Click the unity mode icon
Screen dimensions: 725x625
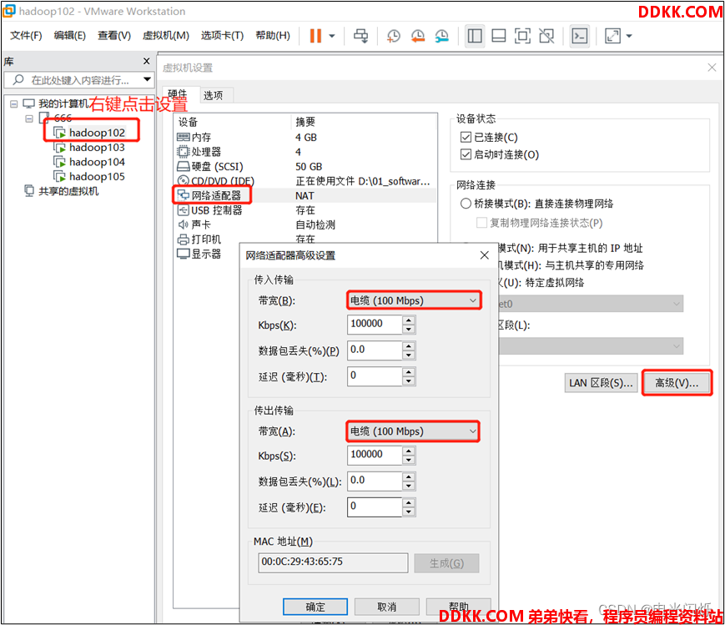[x=546, y=36]
